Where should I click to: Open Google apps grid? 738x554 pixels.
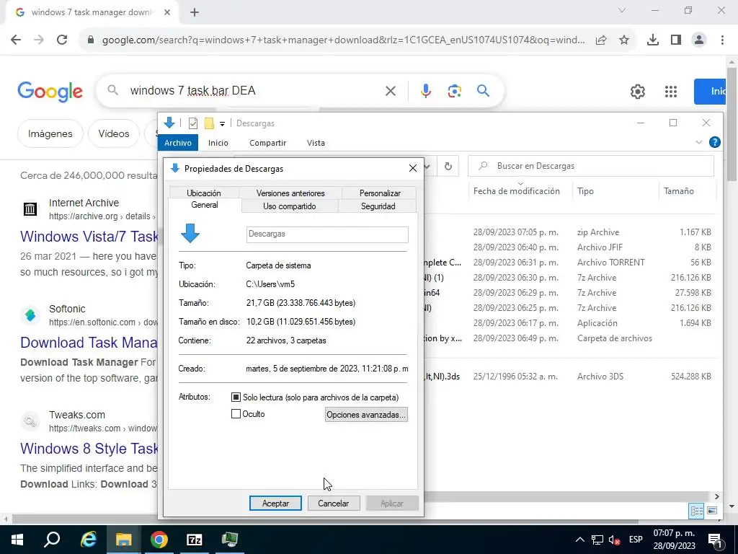click(671, 92)
